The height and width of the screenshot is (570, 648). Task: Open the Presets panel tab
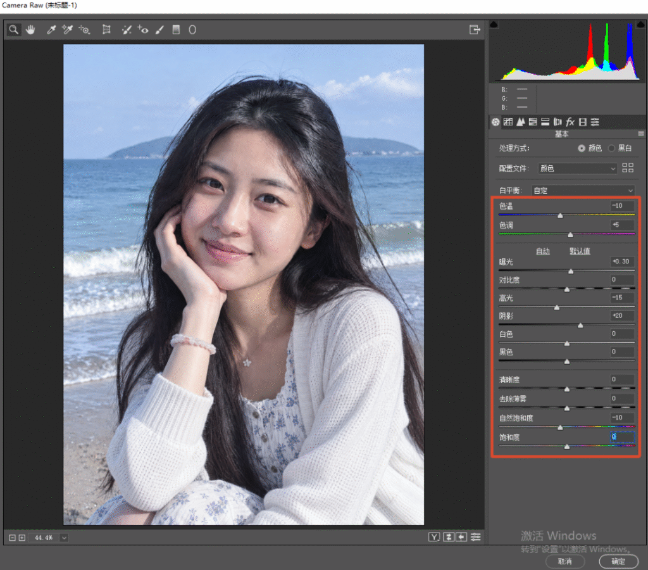click(x=595, y=122)
